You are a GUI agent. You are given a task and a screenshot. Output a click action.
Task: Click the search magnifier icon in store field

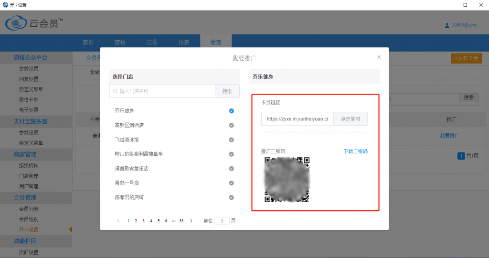tap(116, 91)
